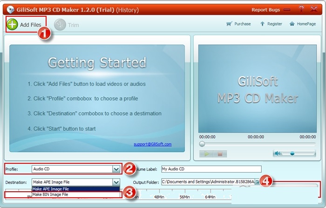The width and height of the screenshot is (326, 208).
Task: Click the preview seek slider handle
Action: [x=202, y=144]
